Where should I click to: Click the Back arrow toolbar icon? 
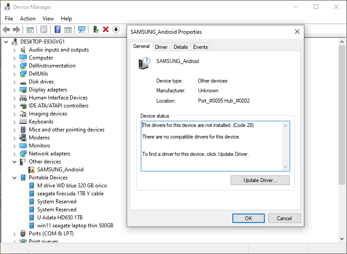(x=6, y=29)
